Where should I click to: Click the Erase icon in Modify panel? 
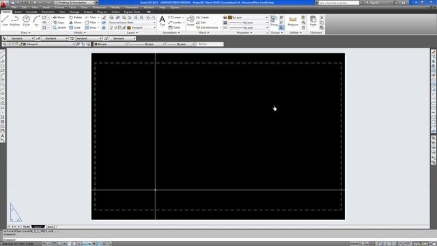click(104, 17)
